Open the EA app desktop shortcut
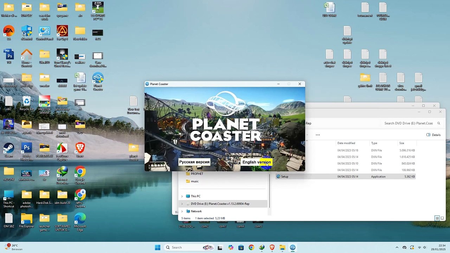 (9, 33)
